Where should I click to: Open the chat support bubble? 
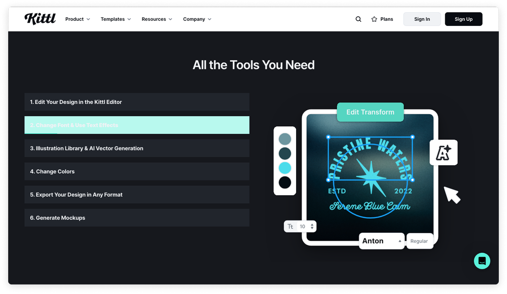(482, 261)
